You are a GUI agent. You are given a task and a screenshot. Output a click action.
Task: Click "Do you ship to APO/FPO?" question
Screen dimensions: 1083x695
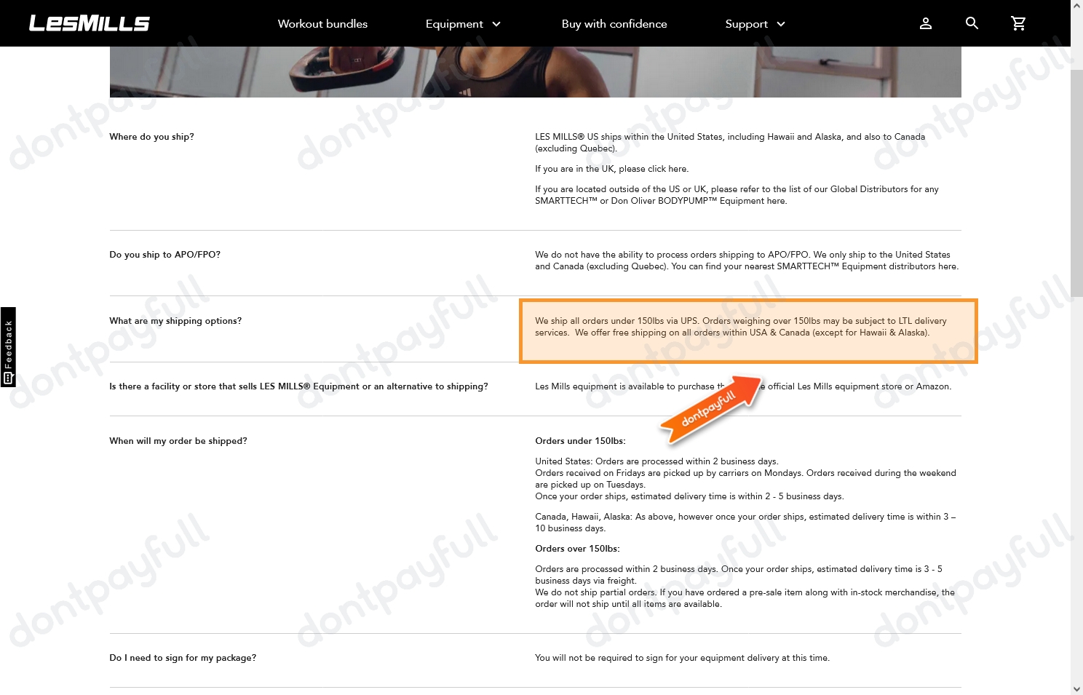click(164, 255)
